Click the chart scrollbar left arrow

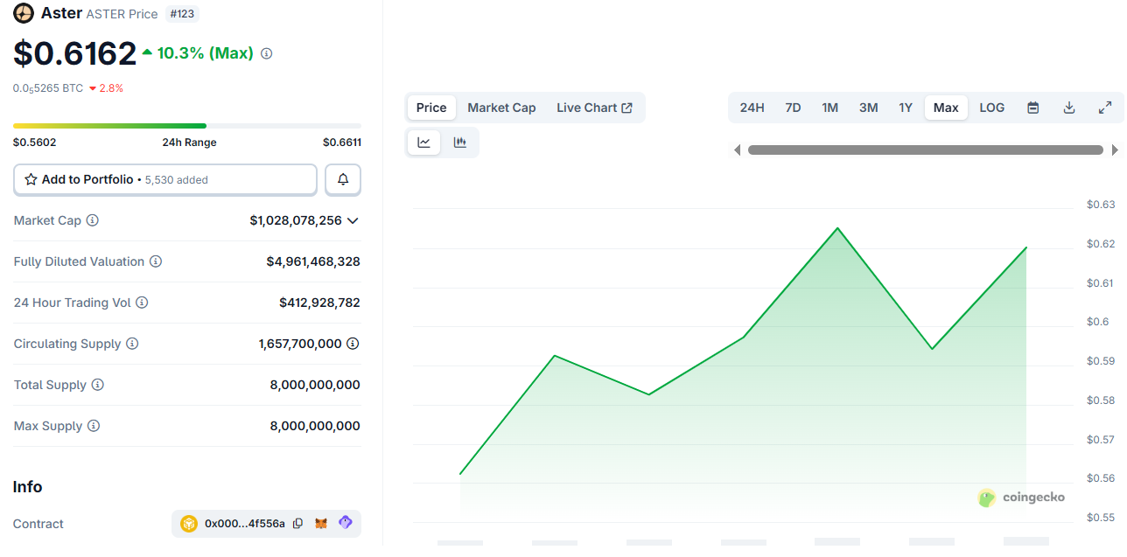(737, 150)
